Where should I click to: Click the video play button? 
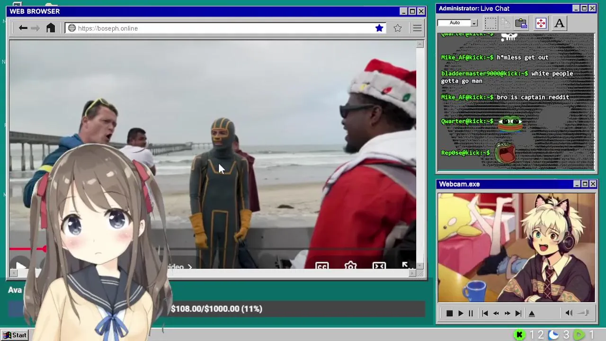tap(20, 267)
